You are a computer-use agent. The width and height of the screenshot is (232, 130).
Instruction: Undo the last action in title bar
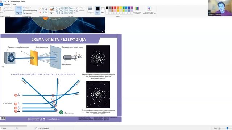[4, 1]
